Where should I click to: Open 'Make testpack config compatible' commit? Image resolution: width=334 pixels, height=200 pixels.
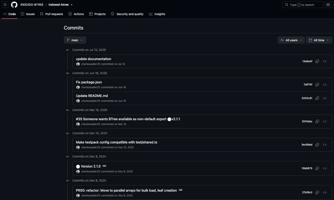point(117,142)
